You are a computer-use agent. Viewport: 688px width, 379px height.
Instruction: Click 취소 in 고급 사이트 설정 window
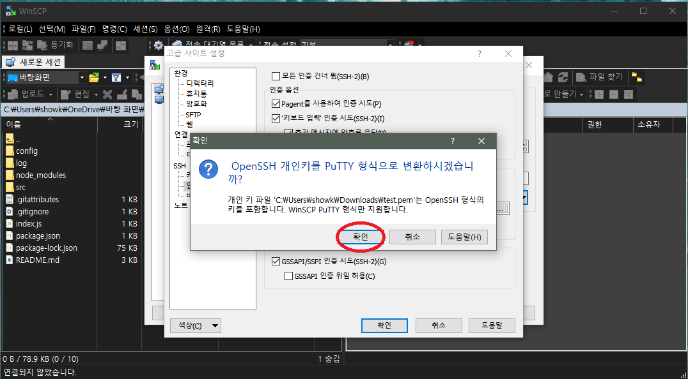[x=439, y=325]
